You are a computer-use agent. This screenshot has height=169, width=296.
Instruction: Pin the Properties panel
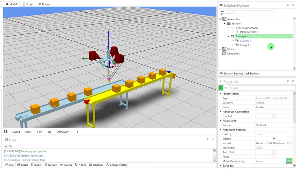point(288,81)
